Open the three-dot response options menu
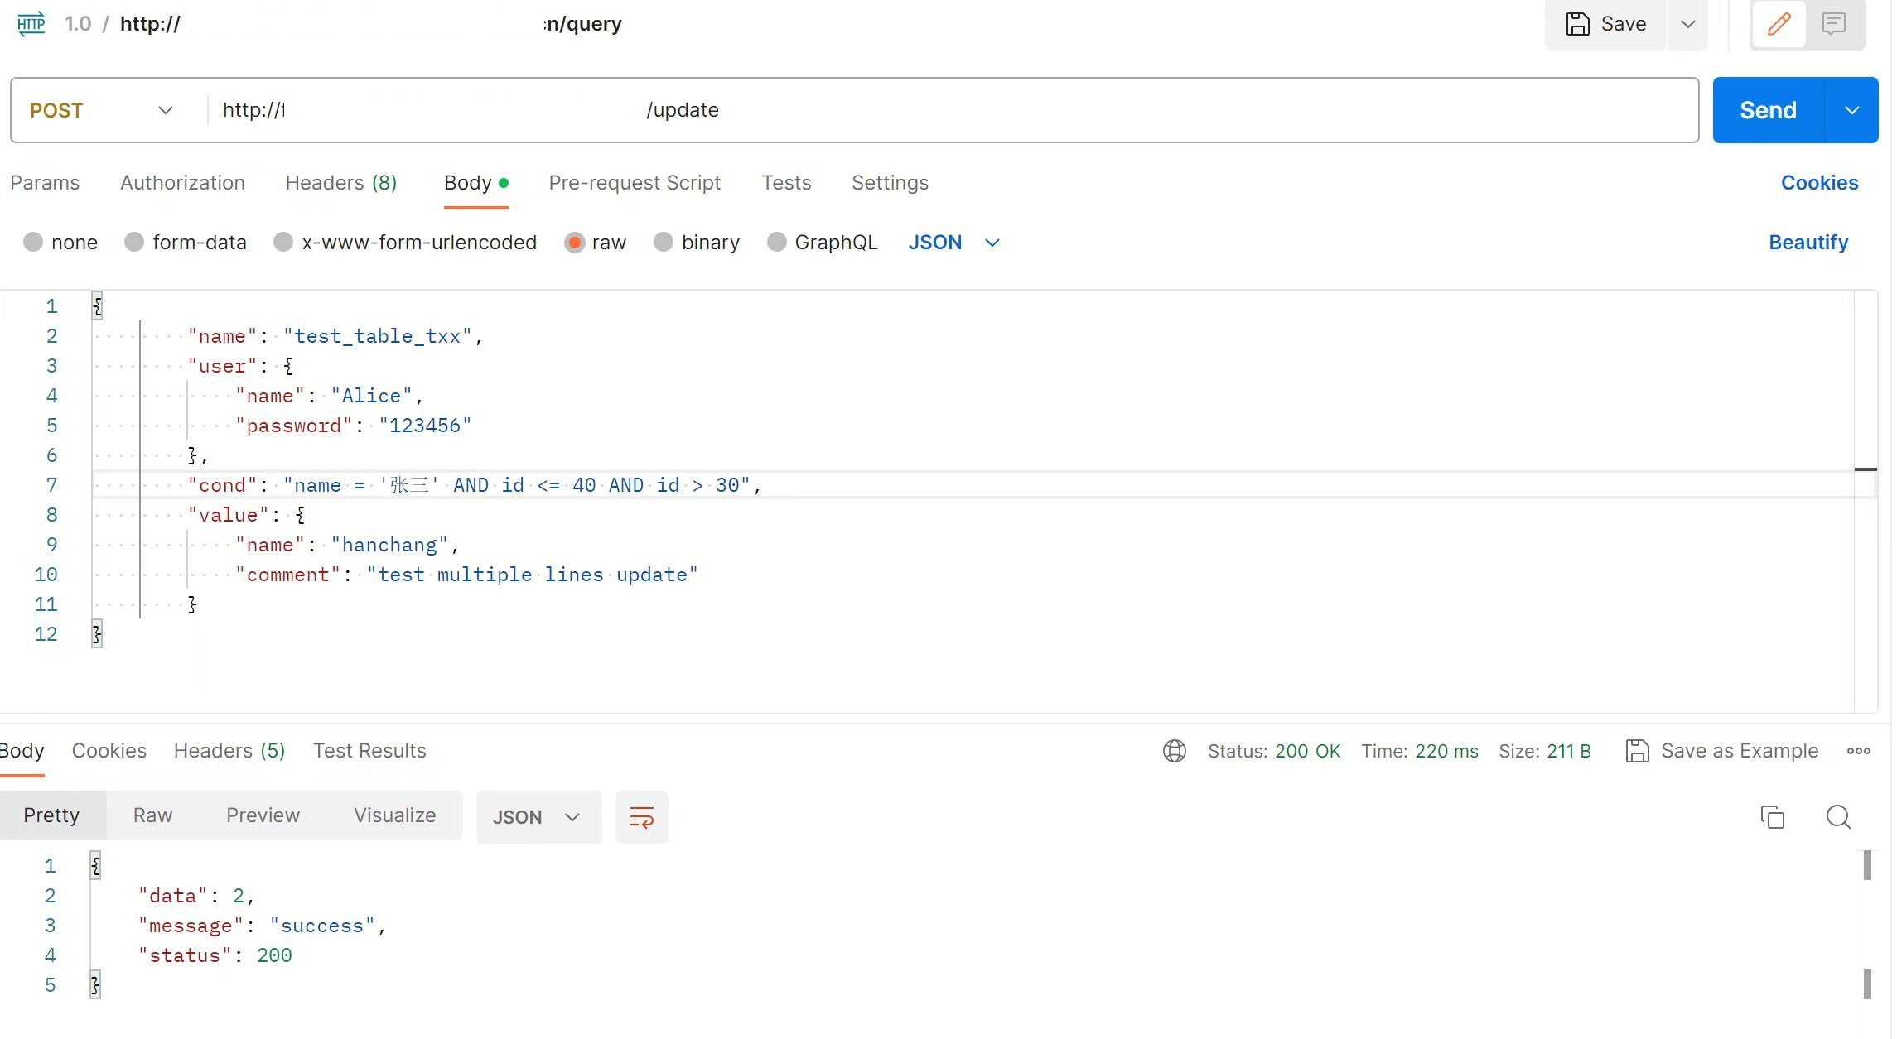The height and width of the screenshot is (1039, 1897). point(1858,751)
